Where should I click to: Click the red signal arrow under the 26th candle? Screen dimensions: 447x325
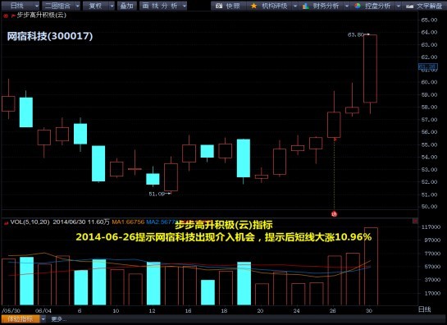[335, 140]
